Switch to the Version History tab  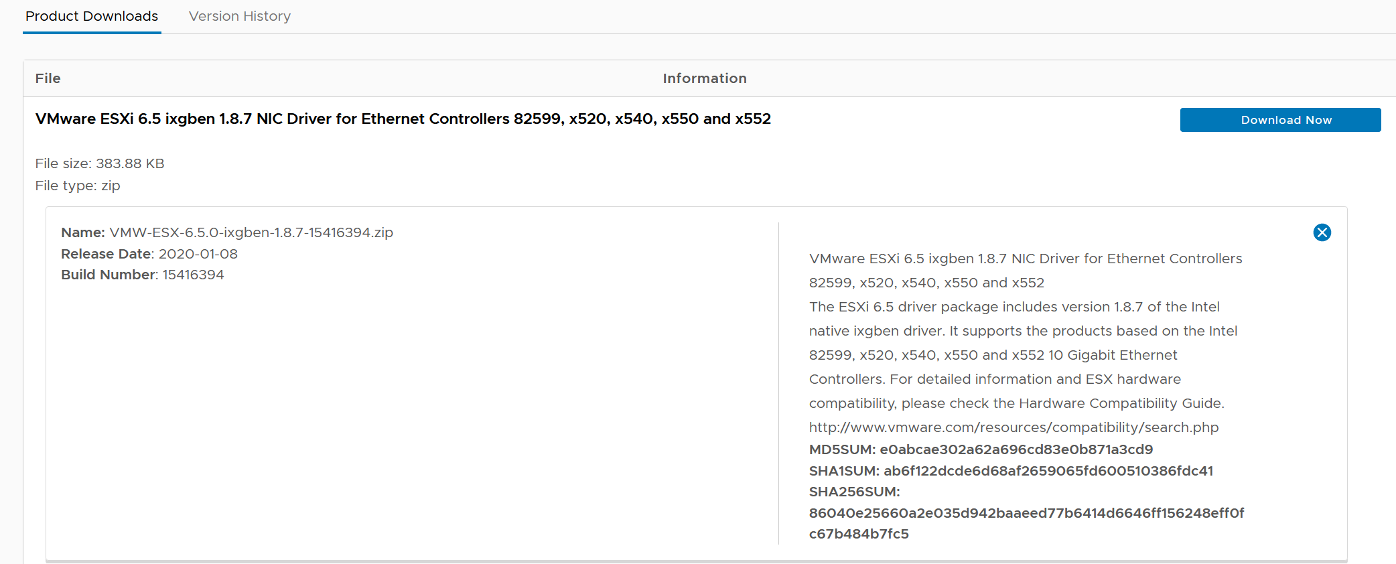[x=239, y=16]
